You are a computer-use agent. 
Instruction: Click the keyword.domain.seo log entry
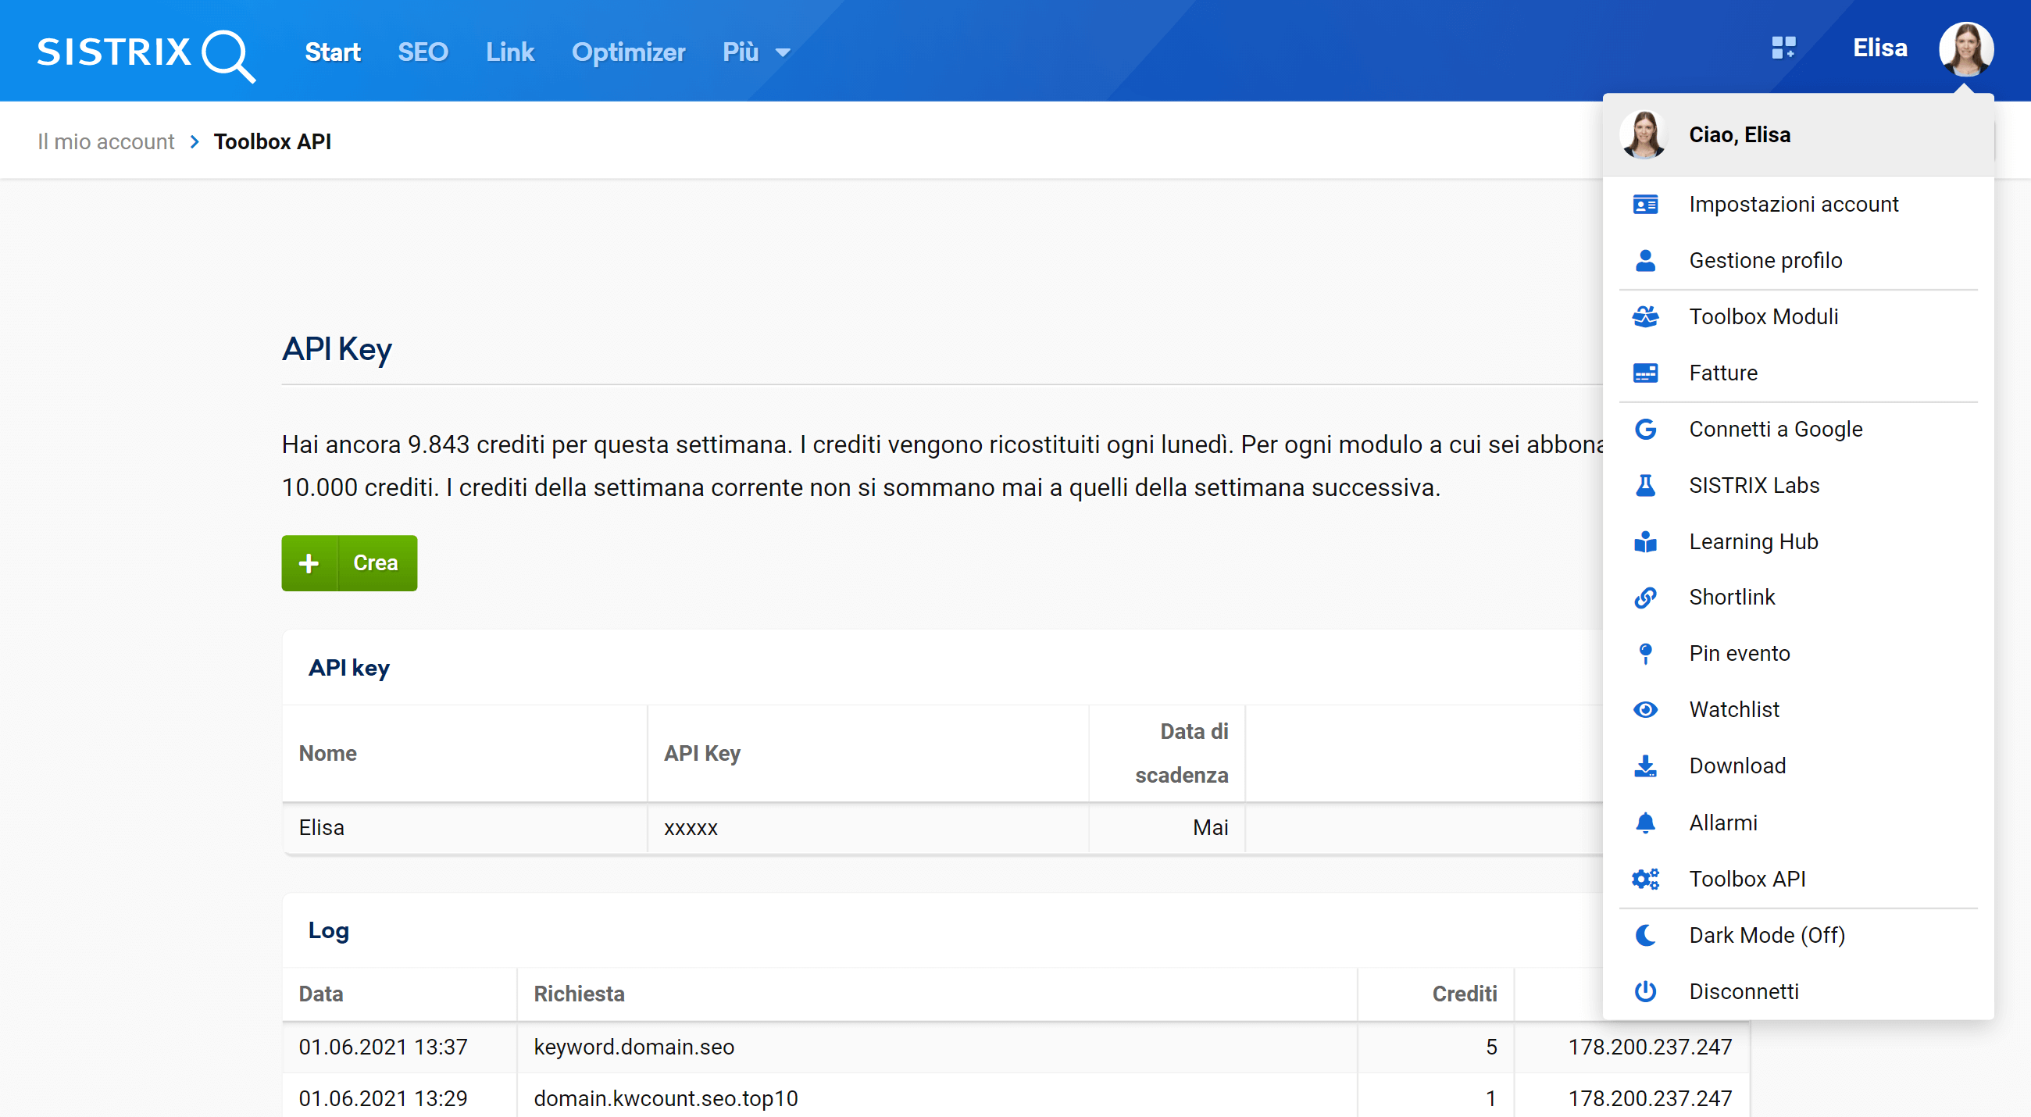click(634, 1047)
